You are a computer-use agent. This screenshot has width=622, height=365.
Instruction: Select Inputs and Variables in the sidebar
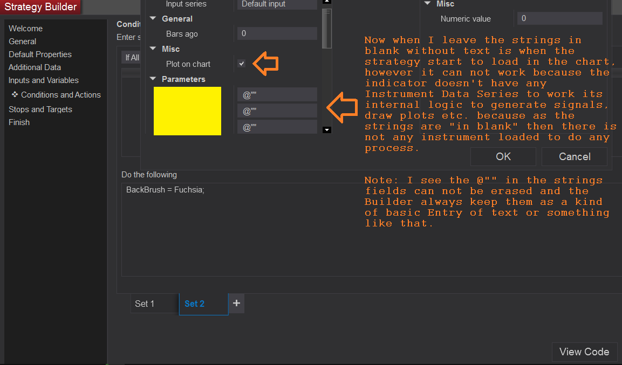[x=43, y=80]
